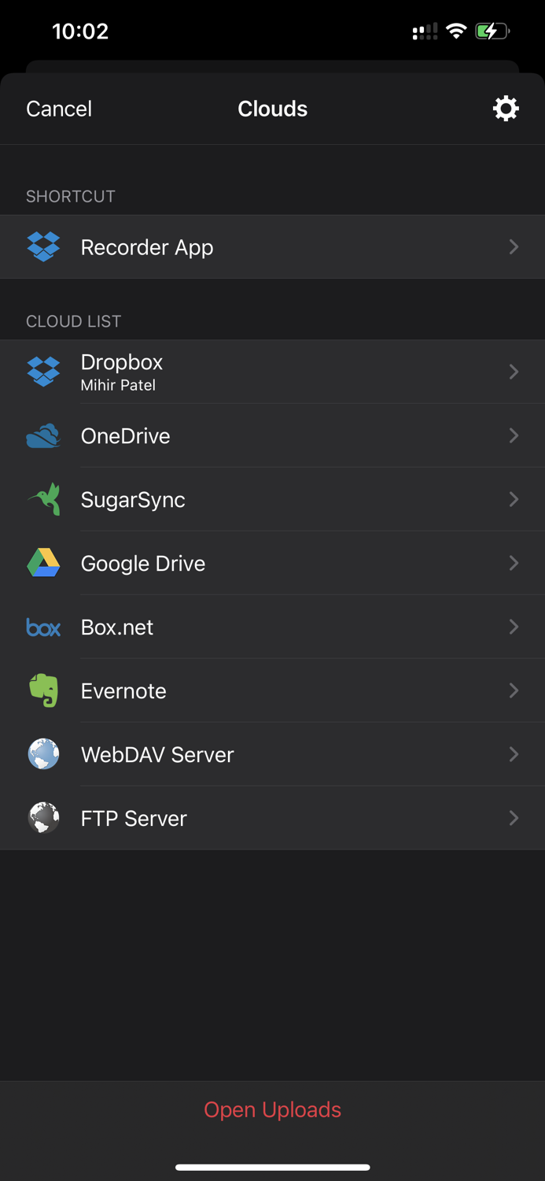Click the Box.net logo icon

tap(43, 627)
